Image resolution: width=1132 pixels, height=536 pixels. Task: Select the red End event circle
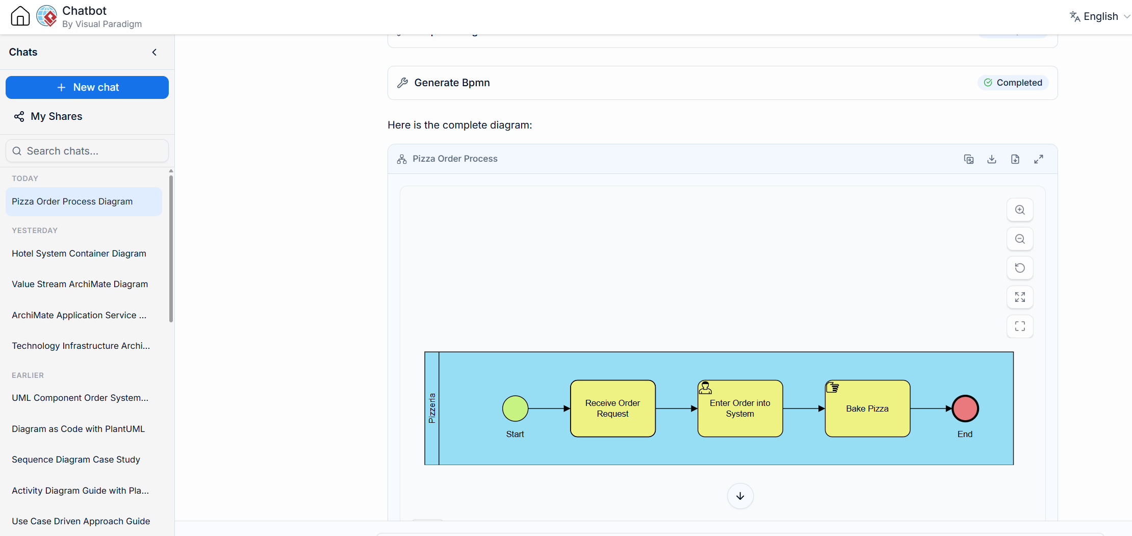tap(965, 409)
